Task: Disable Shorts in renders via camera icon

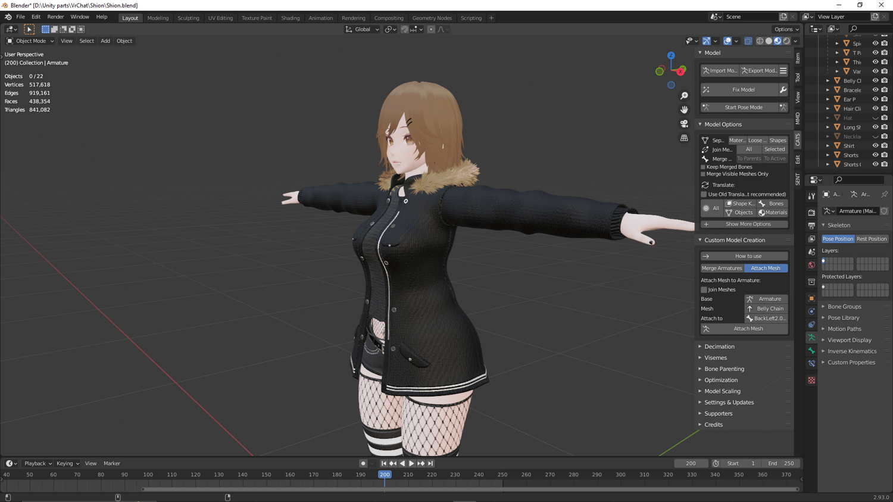Action: click(885, 155)
